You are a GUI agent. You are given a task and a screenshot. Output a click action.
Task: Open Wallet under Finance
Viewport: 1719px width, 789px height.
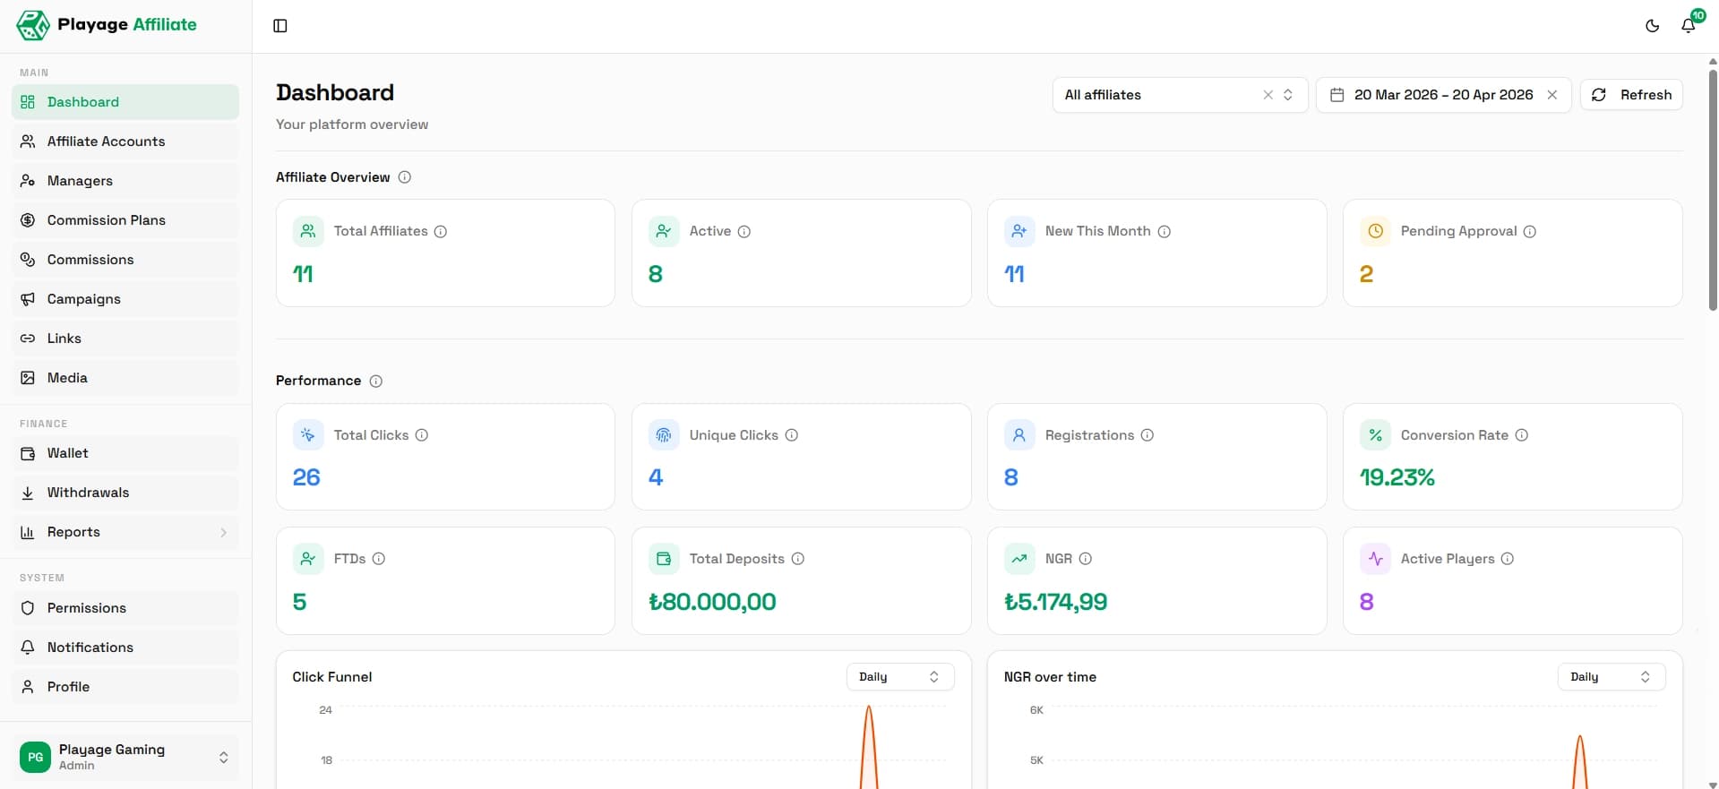coord(125,453)
